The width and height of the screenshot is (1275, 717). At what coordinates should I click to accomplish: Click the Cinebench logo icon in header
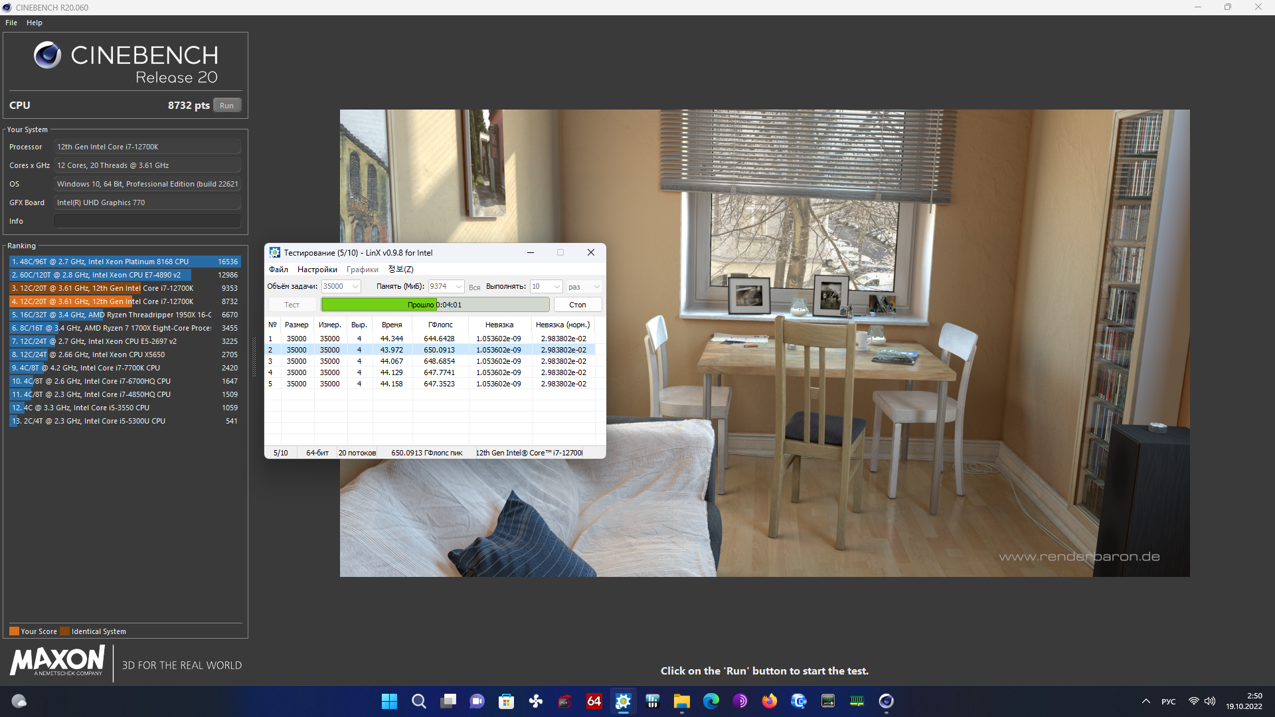click(47, 55)
